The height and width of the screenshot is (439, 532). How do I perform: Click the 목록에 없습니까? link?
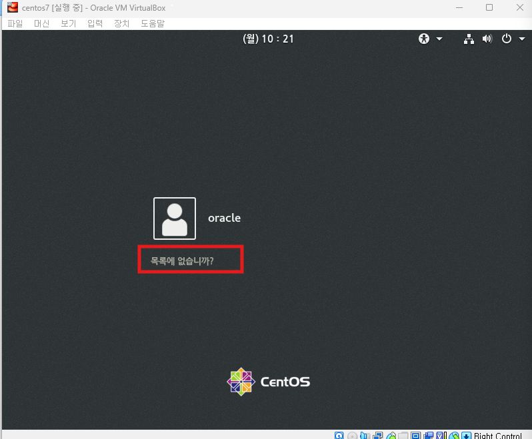click(182, 260)
